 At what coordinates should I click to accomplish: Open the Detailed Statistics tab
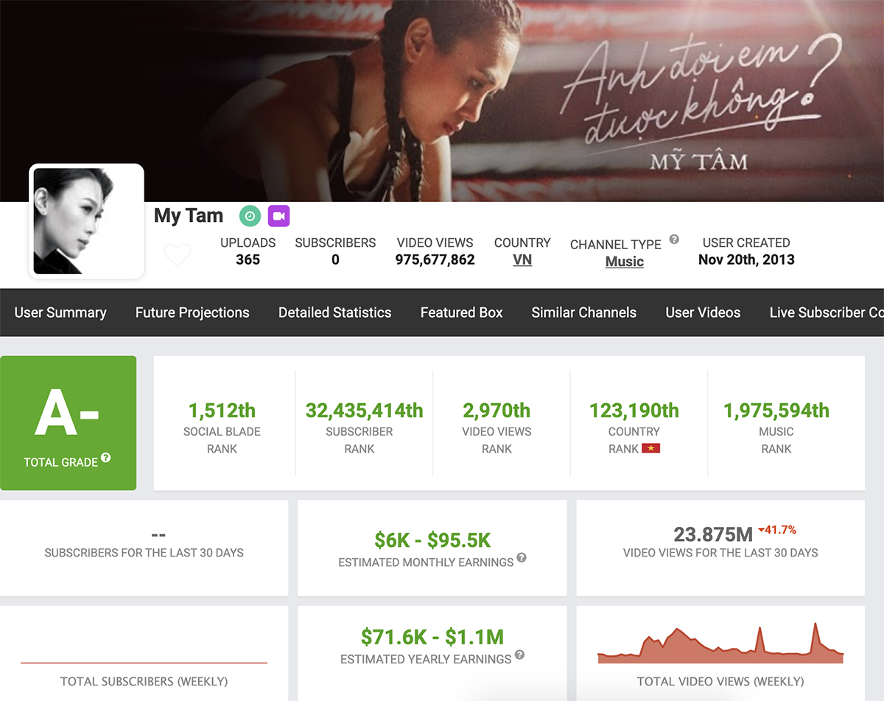tap(334, 313)
